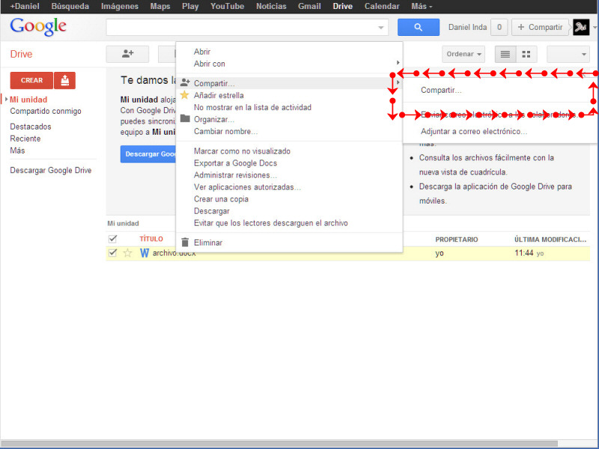The width and height of the screenshot is (599, 449).
Task: Click the trash icon beside Eliminar
Action: (x=185, y=242)
